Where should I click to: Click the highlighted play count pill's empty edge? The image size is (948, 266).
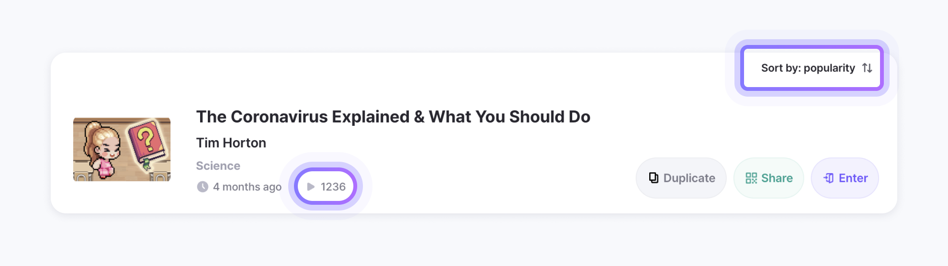pyautogui.click(x=350, y=187)
